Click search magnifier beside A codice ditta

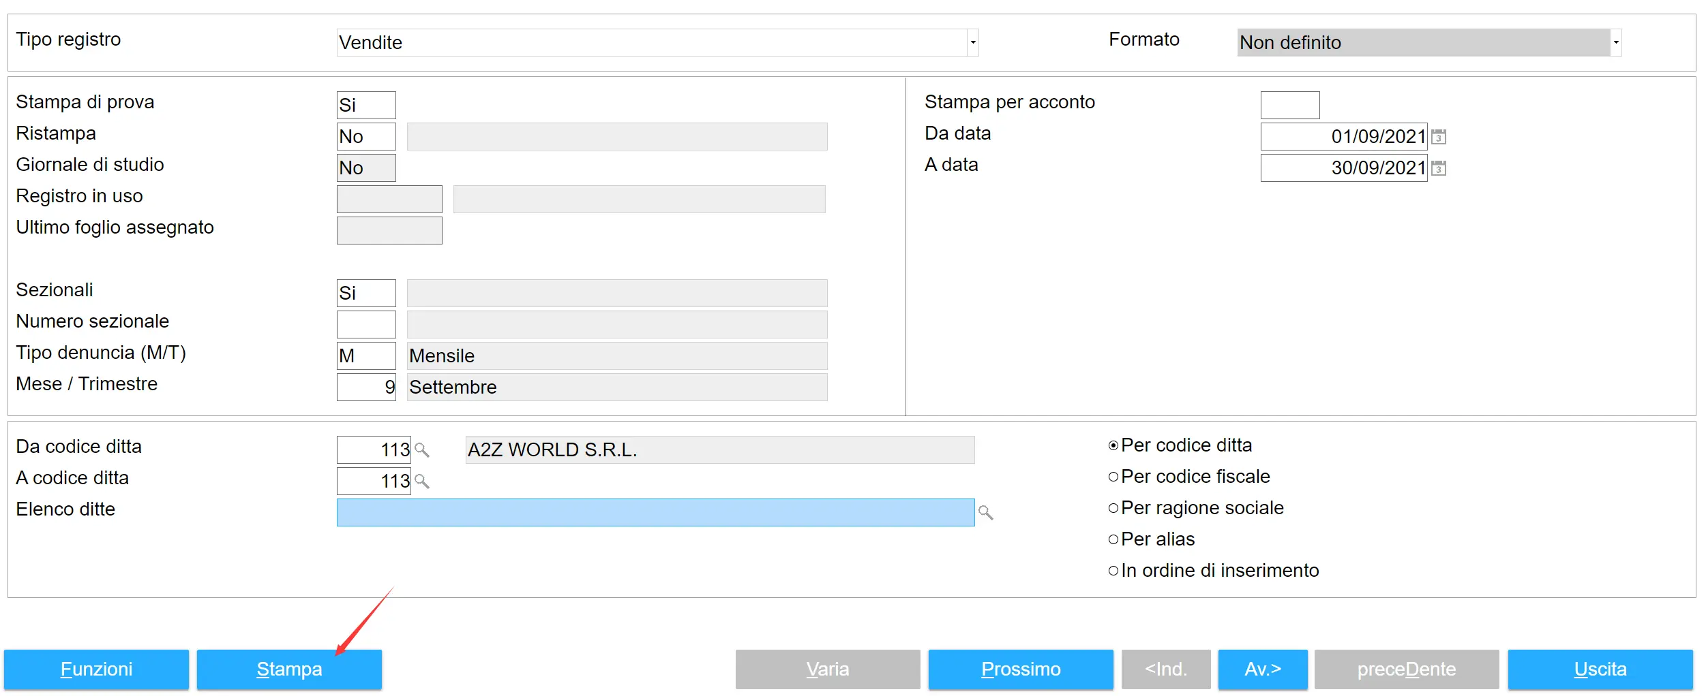[x=422, y=481]
